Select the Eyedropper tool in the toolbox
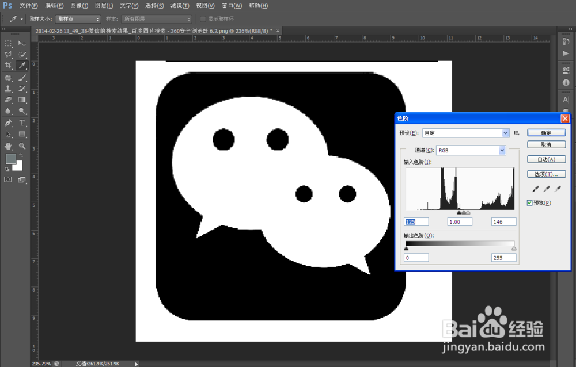Image resolution: width=576 pixels, height=367 pixels. click(22, 66)
